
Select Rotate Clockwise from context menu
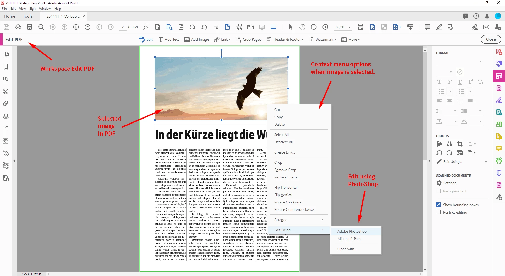coord(288,202)
